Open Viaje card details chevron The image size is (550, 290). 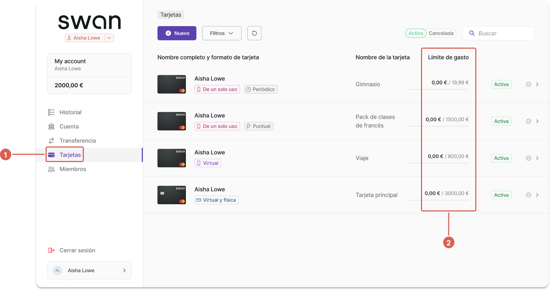click(537, 158)
